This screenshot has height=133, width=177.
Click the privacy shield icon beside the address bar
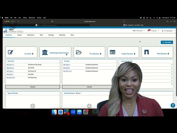(52, 21)
